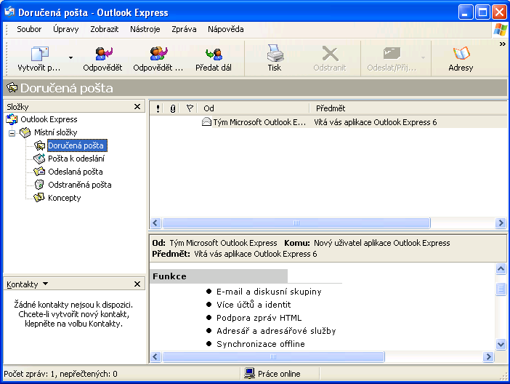Open the Kontakty dropdown arrow
The width and height of the screenshot is (510, 384).
point(46,284)
